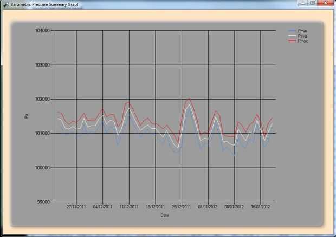
Task: Click the red Pmax legend color line
Action: click(292, 41)
